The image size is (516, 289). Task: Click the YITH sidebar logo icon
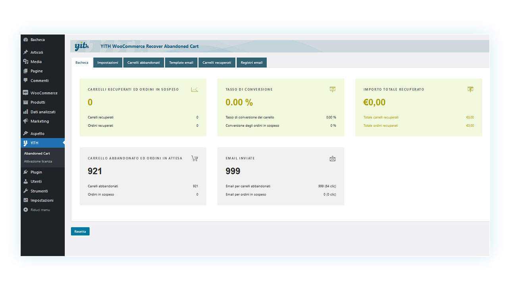26,143
